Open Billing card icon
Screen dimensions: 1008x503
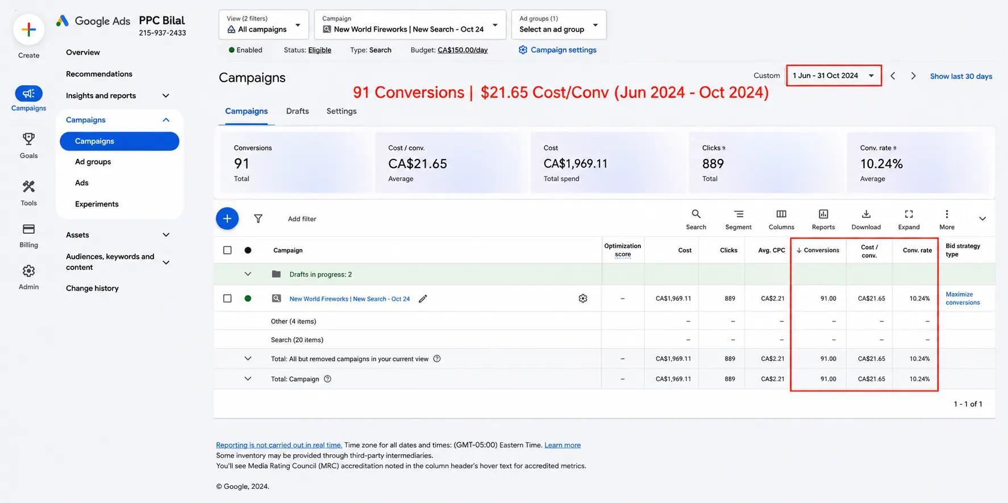point(28,229)
